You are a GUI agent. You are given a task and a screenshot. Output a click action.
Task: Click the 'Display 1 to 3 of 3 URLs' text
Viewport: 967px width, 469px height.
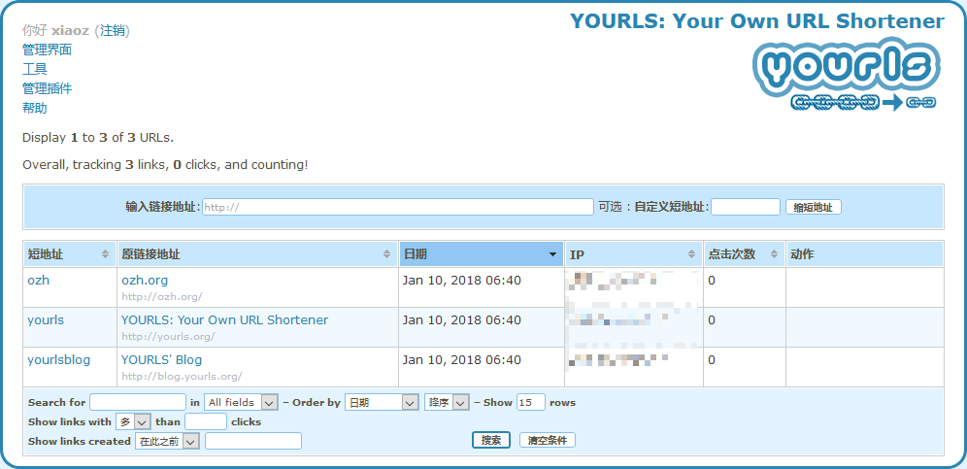[98, 138]
